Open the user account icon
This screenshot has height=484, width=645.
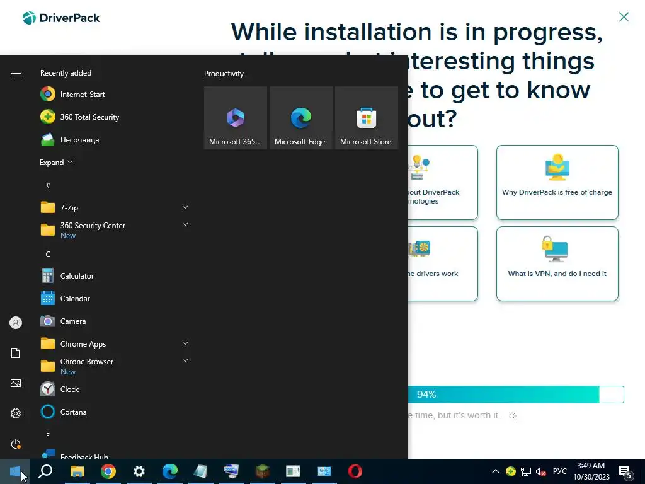(x=16, y=323)
